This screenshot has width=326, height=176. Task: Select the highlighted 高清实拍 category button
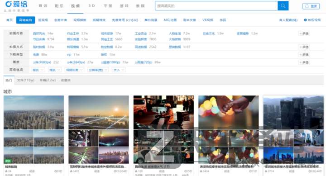pyautogui.click(x=25, y=20)
